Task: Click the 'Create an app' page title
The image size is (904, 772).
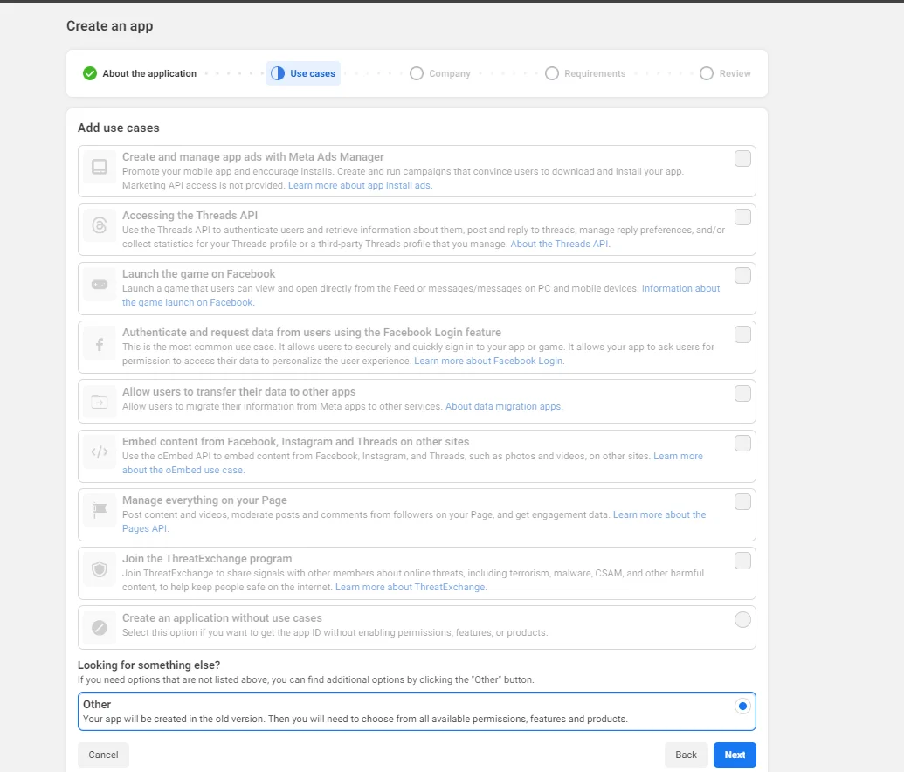Action: click(x=109, y=26)
